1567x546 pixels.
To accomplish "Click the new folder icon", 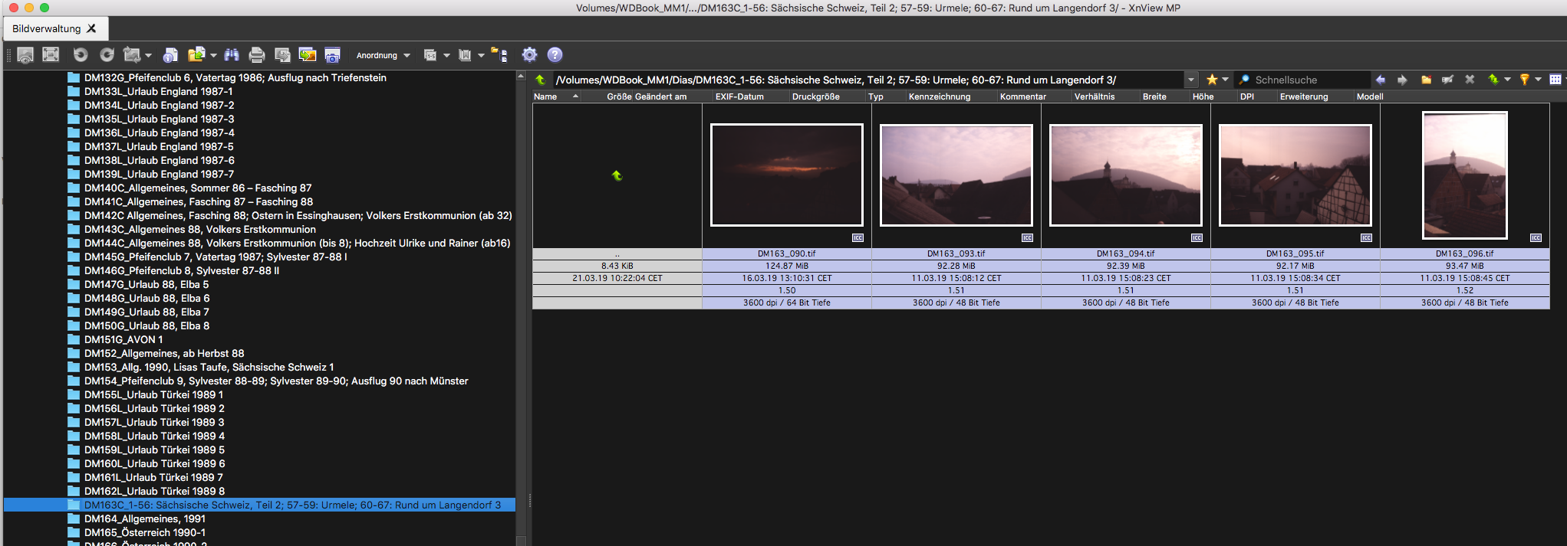I will 1426,80.
